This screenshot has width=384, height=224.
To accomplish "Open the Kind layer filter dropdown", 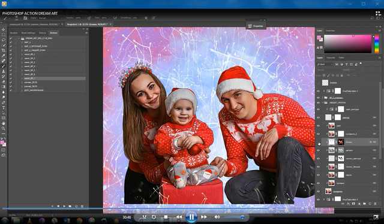I will [325, 64].
